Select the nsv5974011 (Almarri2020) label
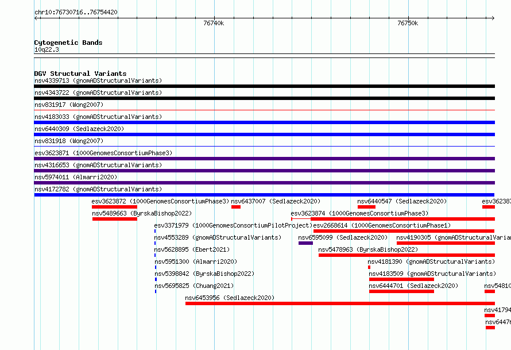 click(76, 177)
